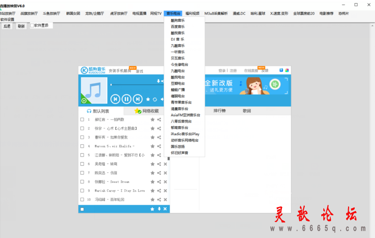Favorite the currently playing song via star
The width and height of the screenshot is (375, 238).
click(x=148, y=99)
